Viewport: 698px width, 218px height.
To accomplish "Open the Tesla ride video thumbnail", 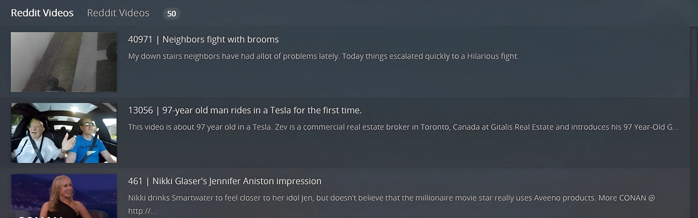I will point(64,133).
